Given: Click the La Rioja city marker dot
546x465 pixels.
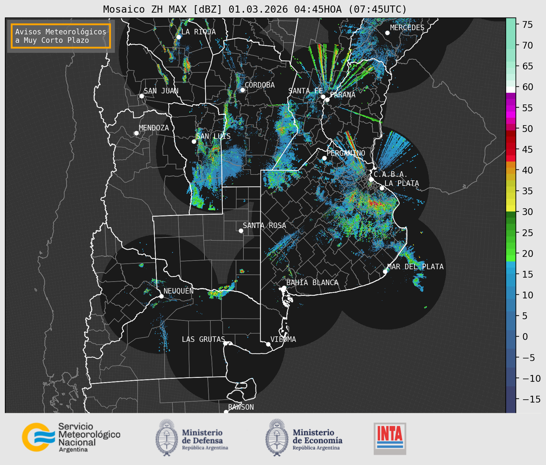Looking at the screenshot, I should 179,37.
